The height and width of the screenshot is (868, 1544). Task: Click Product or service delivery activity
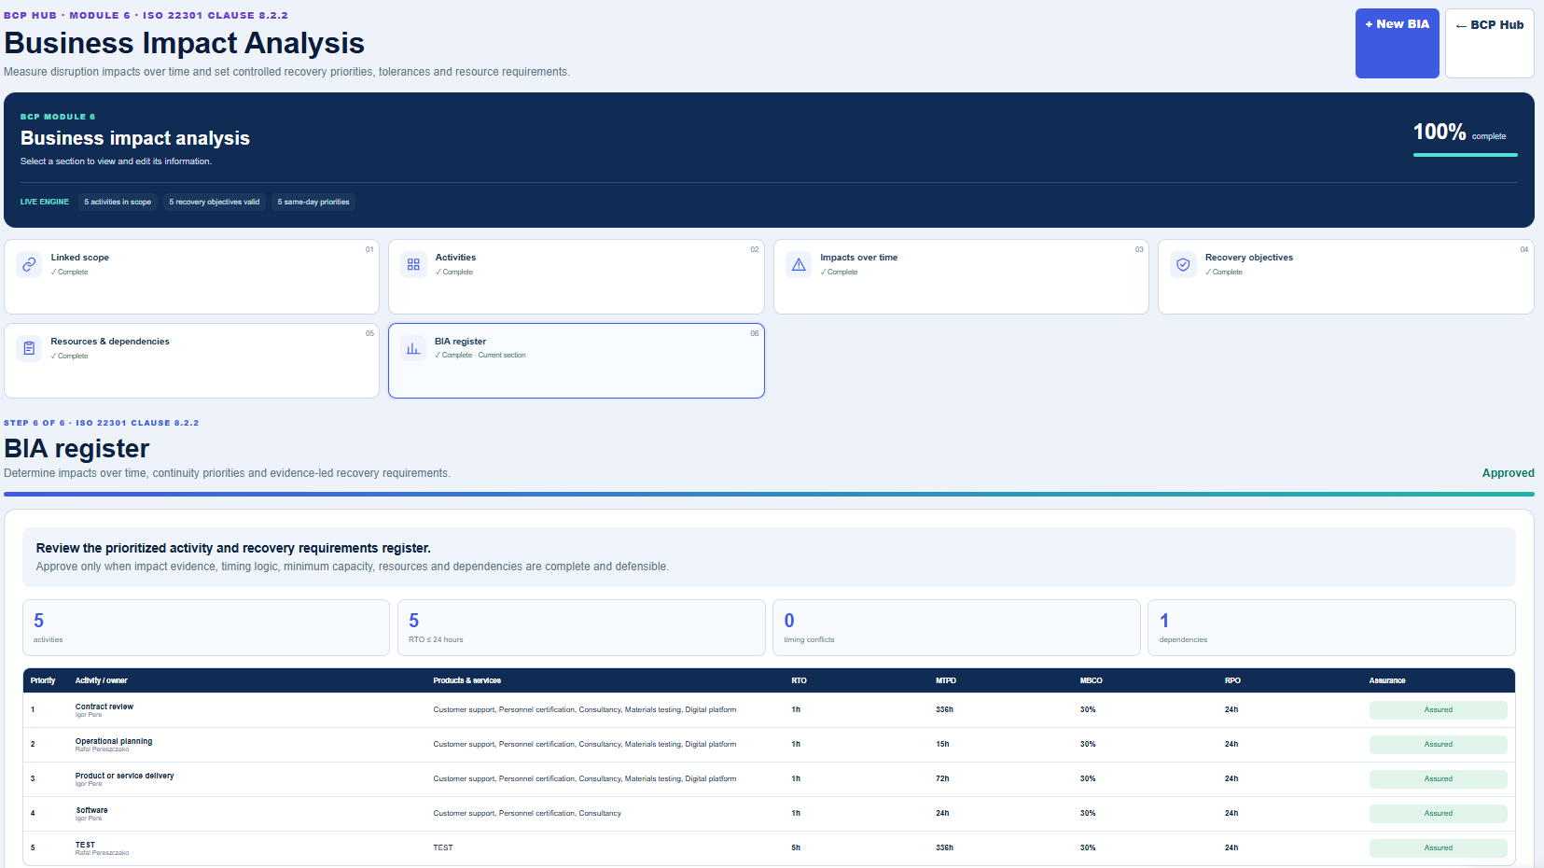pos(769,779)
